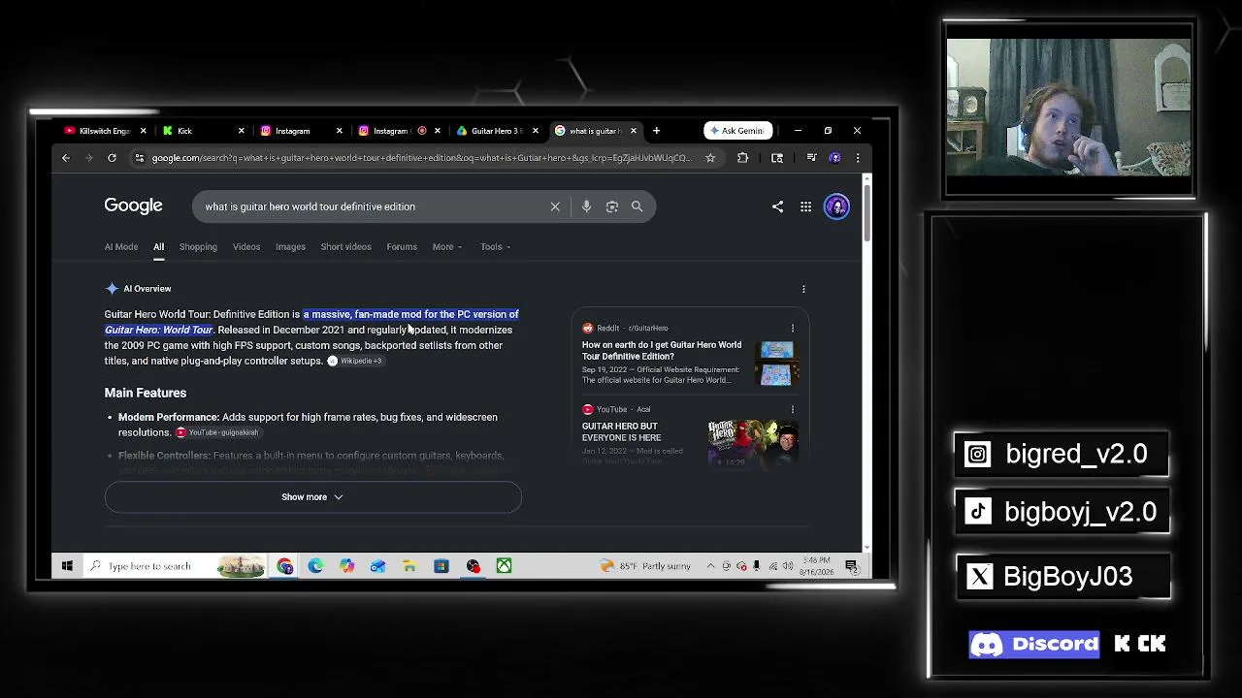Open File Explorer from the taskbar

click(409, 566)
